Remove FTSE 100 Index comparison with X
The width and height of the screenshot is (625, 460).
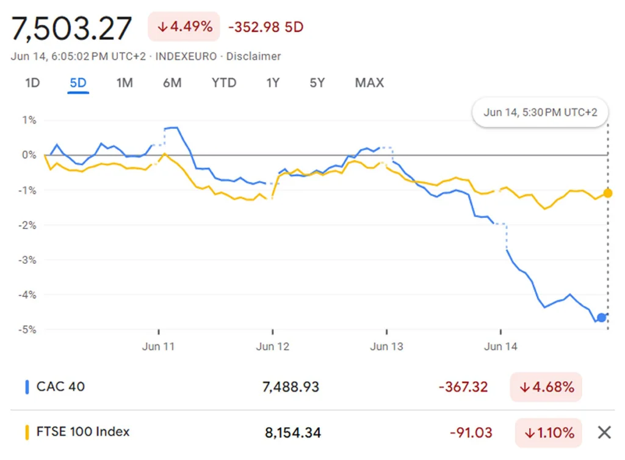point(604,433)
